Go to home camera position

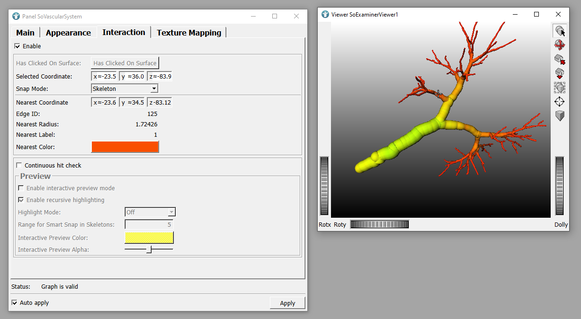[560, 60]
